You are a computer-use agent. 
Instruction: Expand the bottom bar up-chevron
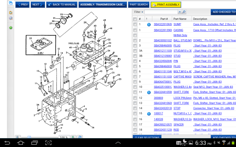pos(118,143)
